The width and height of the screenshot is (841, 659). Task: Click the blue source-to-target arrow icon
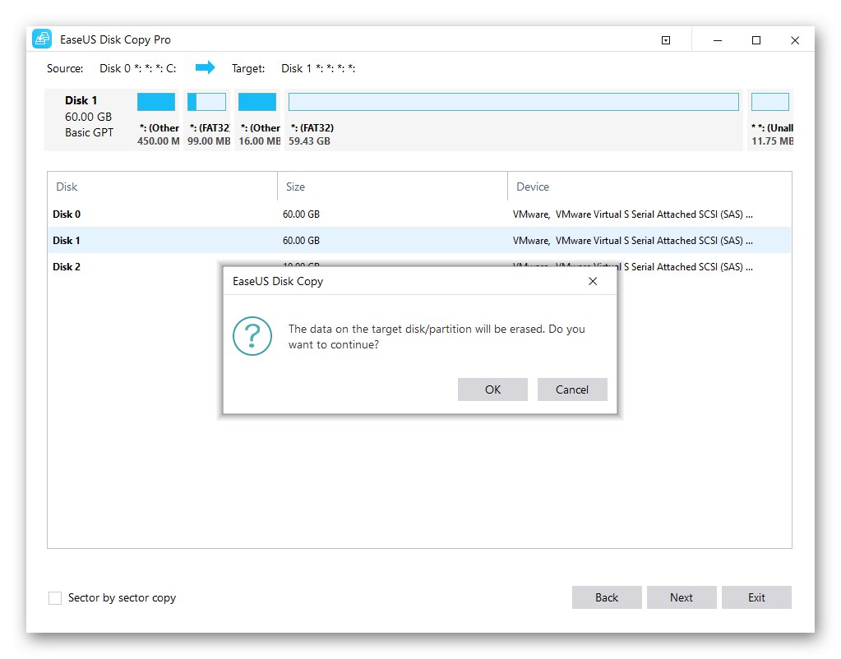click(x=205, y=67)
